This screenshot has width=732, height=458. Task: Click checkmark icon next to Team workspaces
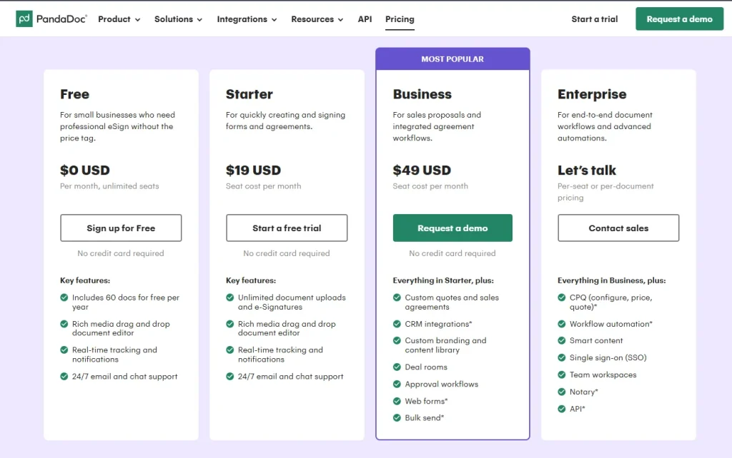pyautogui.click(x=562, y=375)
